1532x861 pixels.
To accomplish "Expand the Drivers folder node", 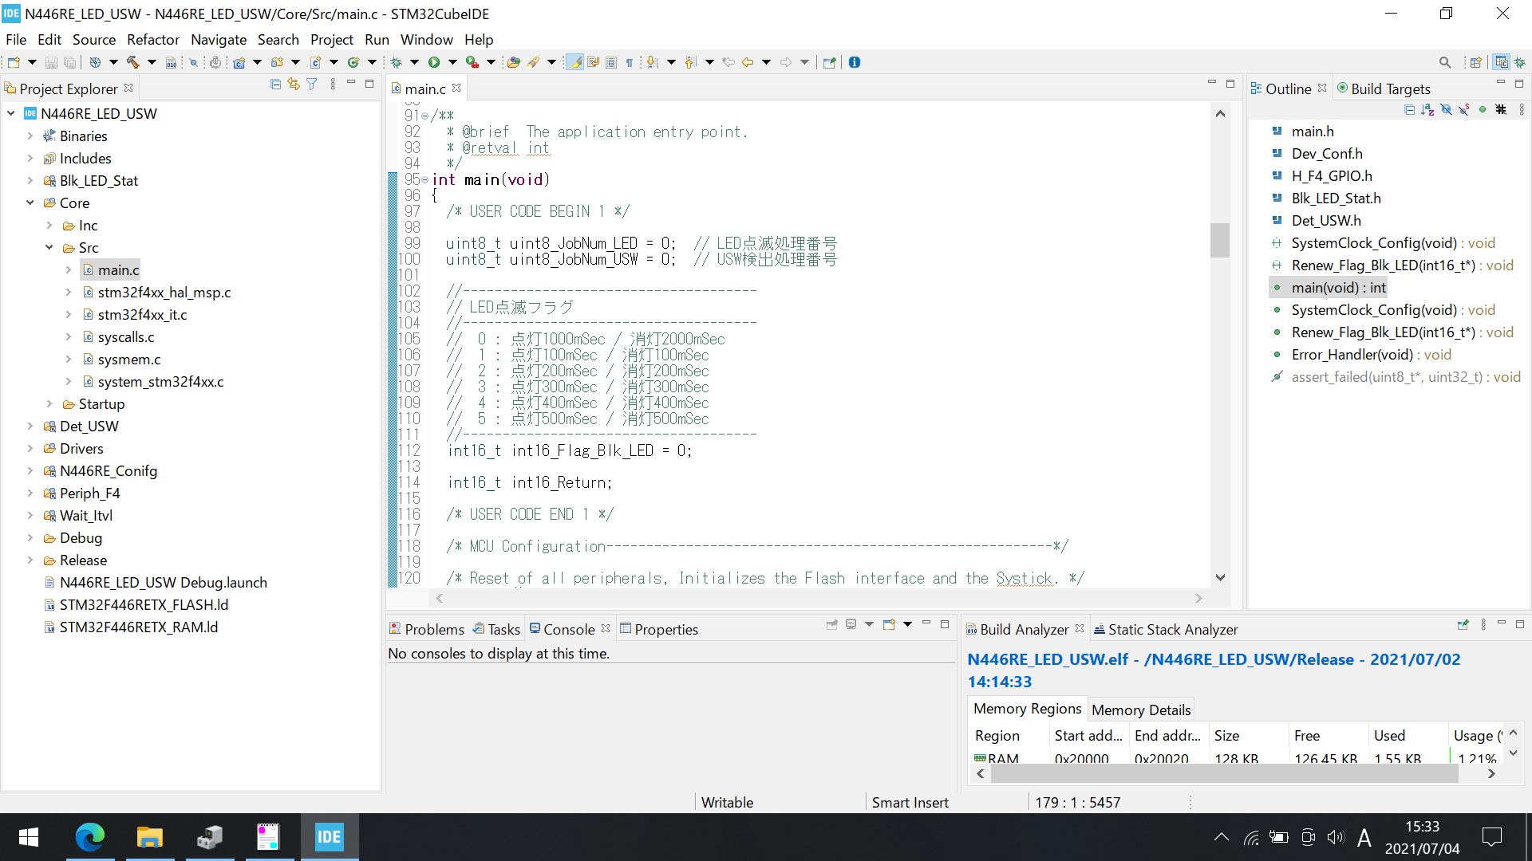I will (30, 449).
